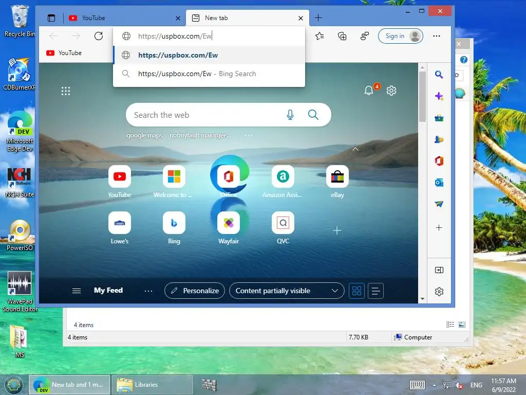Click the Refresh page icon
The image size is (526, 395).
click(x=98, y=36)
